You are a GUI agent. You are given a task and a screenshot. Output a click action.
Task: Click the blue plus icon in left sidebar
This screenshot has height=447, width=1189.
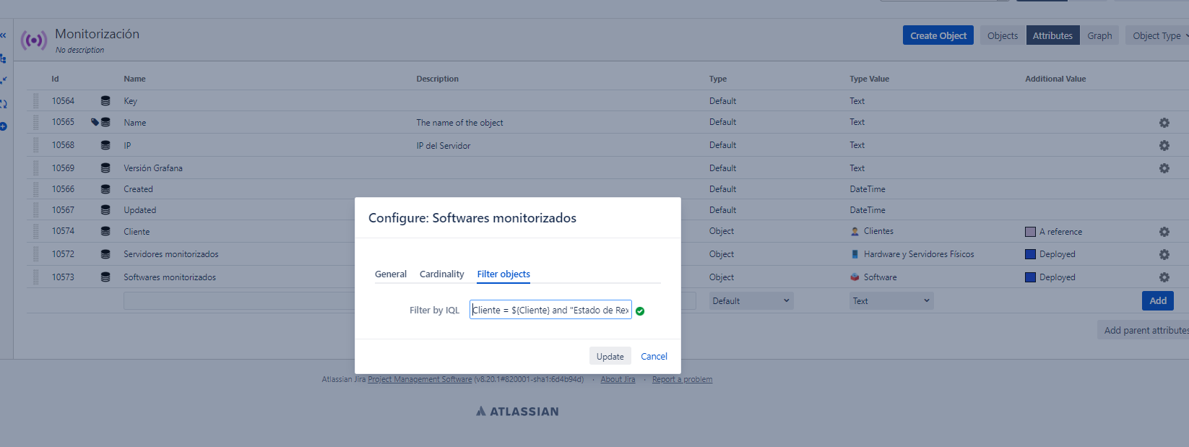(3, 126)
